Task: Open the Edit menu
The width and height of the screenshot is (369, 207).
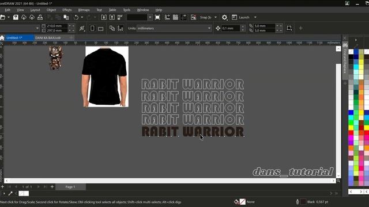Action: click(x=7, y=10)
